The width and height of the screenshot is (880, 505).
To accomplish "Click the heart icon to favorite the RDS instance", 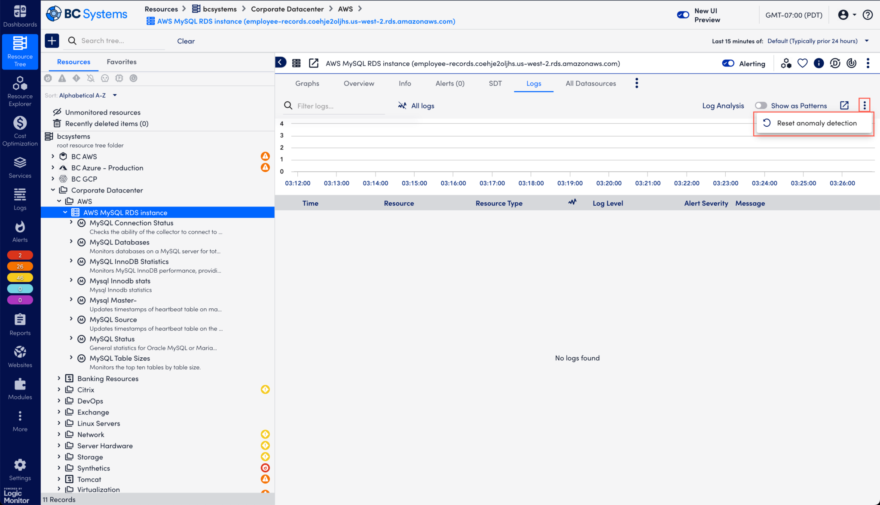I will click(802, 63).
